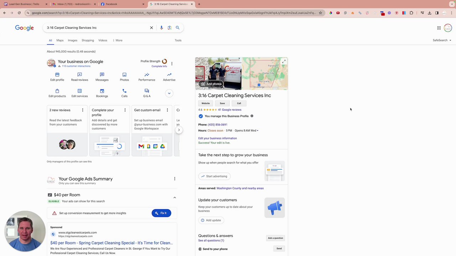Image resolution: width=456 pixels, height=256 pixels.
Task: Open the $40 per Room ad headline
Action: pyautogui.click(x=112, y=243)
